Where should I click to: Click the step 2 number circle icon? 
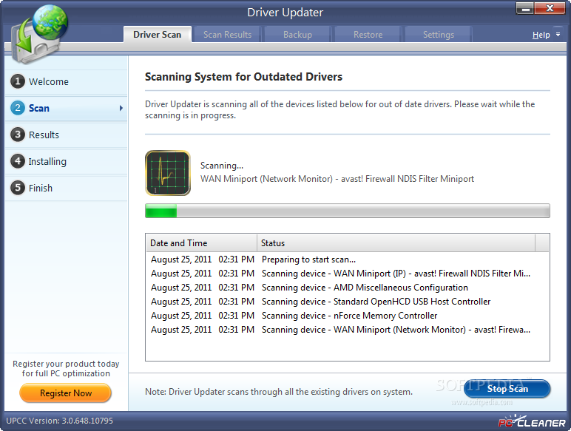(x=18, y=108)
